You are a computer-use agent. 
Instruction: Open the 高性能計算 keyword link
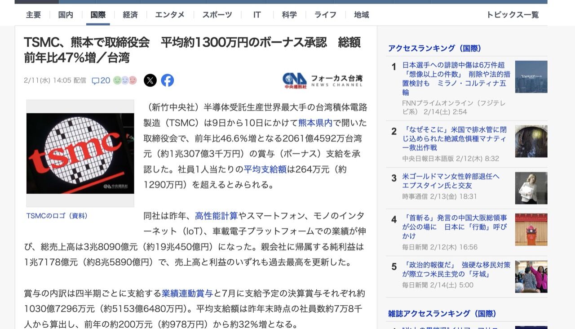[217, 216]
